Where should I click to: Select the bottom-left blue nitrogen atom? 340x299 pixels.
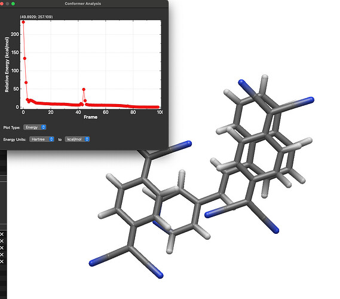[x=92, y=263]
